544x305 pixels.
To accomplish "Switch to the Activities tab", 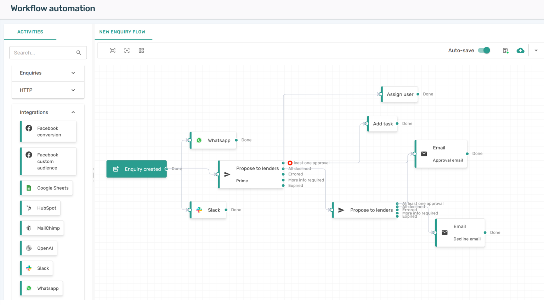I will pos(30,32).
